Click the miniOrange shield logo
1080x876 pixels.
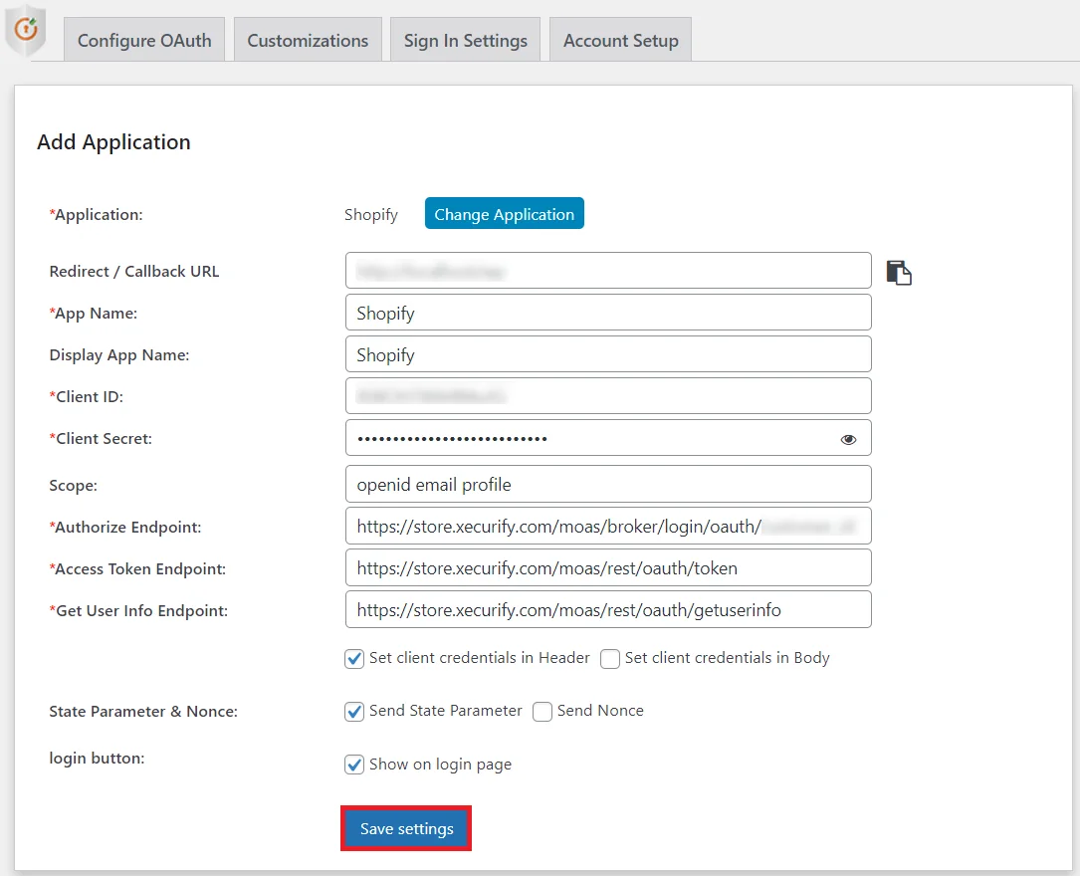[x=26, y=30]
